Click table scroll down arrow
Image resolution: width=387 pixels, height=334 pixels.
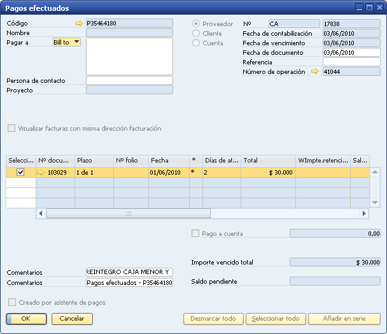(x=375, y=203)
